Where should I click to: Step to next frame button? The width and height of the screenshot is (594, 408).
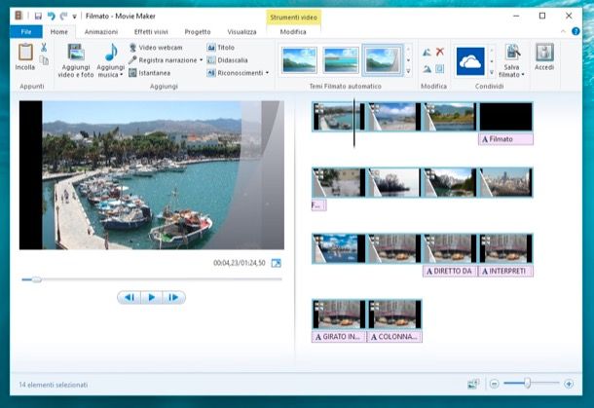(173, 298)
